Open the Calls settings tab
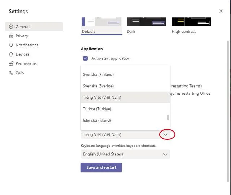This screenshot has width=231, height=195. (34, 73)
